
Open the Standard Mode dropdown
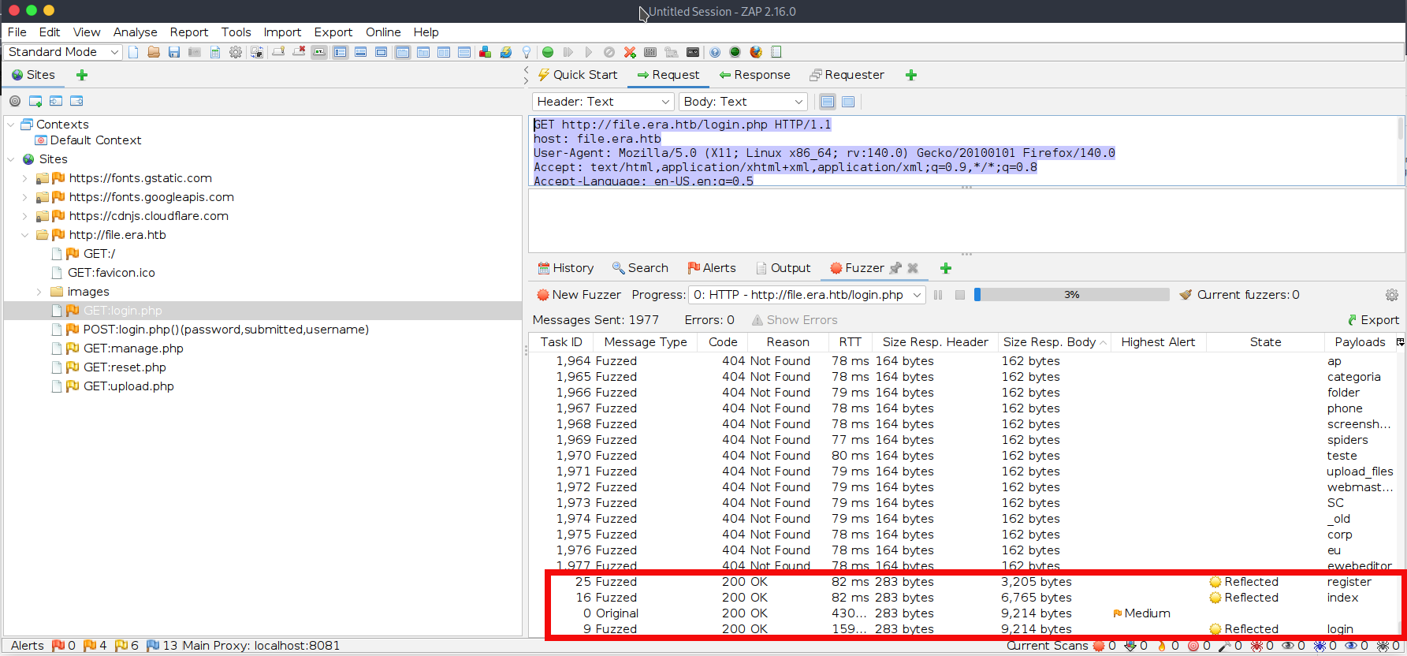coord(63,52)
